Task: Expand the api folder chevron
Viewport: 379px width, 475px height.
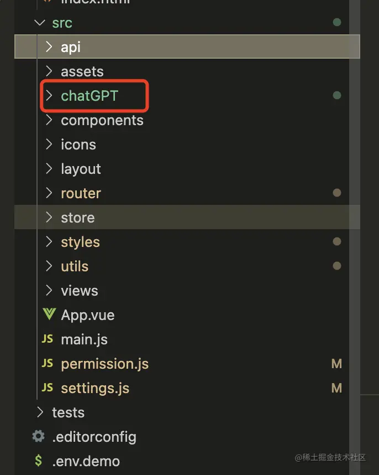Action: coord(49,47)
